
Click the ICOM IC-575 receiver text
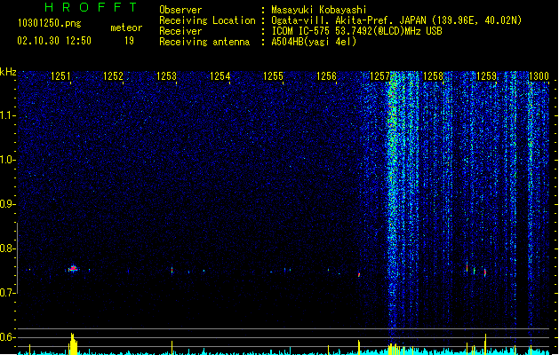point(356,31)
